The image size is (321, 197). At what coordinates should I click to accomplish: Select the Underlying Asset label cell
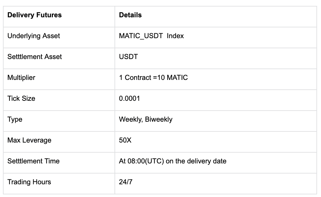pyautogui.click(x=34, y=36)
